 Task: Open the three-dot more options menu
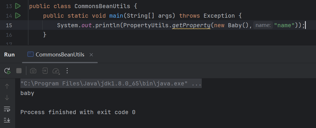click(x=67, y=71)
